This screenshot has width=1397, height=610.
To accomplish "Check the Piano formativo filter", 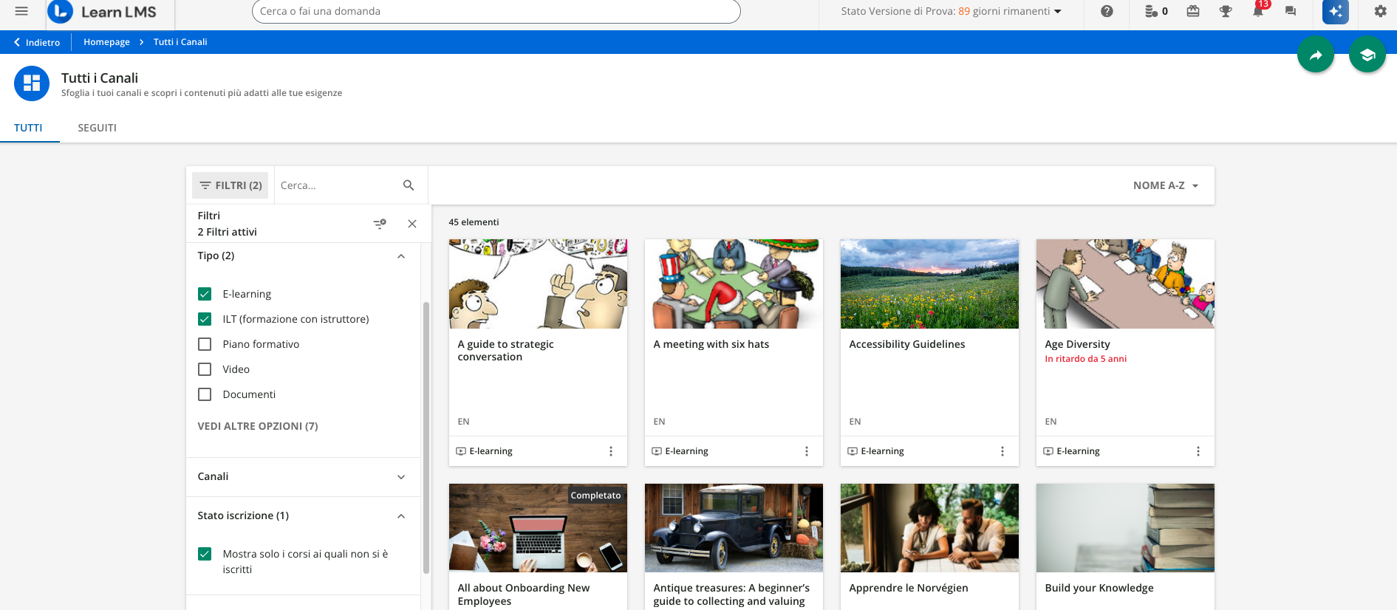I will 205,344.
